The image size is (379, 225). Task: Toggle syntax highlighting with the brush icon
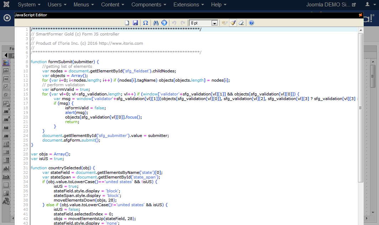(233, 23)
